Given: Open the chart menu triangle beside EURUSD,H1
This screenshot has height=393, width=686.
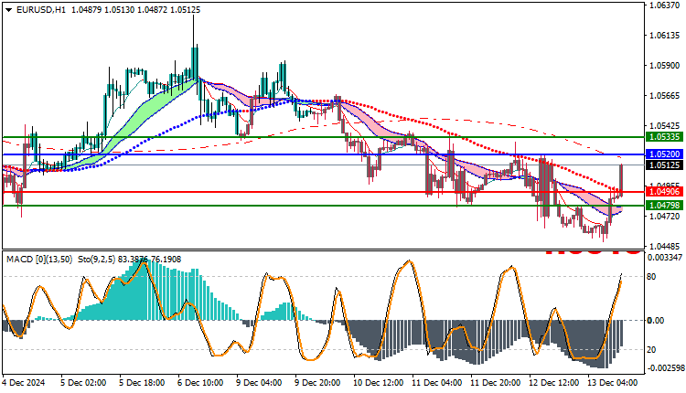Looking at the screenshot, I should point(9,10).
